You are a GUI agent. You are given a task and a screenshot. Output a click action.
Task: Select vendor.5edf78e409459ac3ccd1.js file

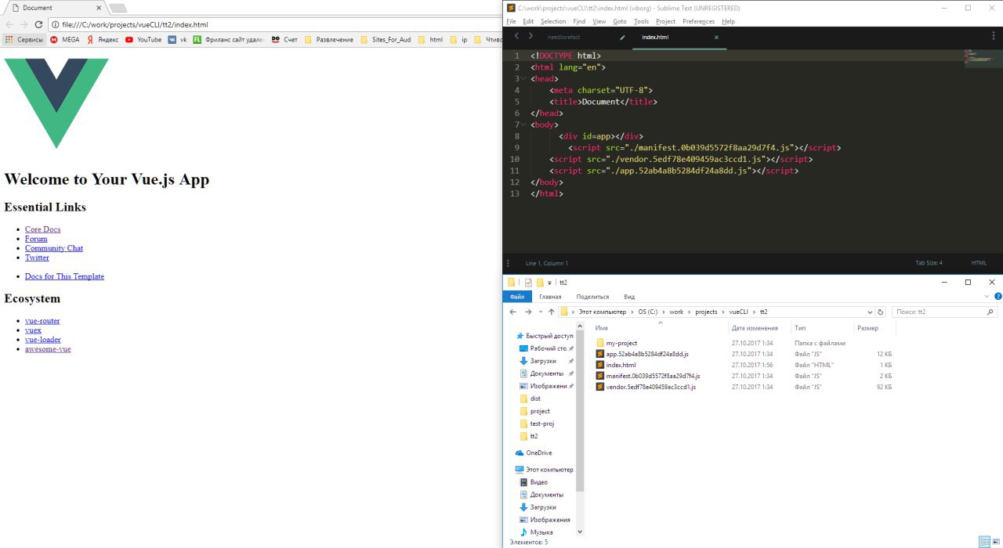[x=651, y=387]
